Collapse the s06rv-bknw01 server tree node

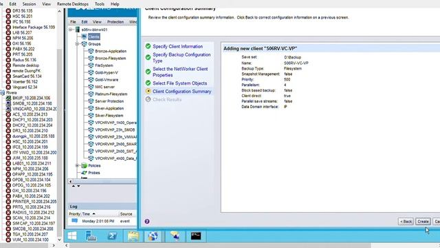tap(71, 30)
